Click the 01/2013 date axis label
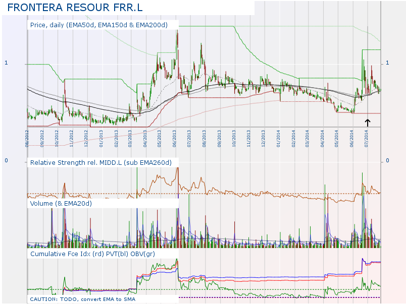The height and width of the screenshot is (304, 406). coord(101,139)
